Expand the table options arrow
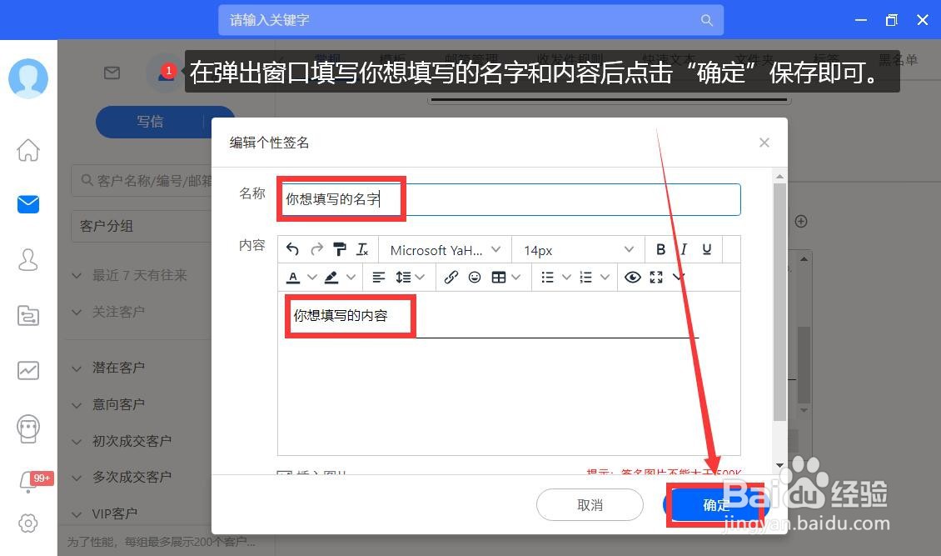 [516, 278]
